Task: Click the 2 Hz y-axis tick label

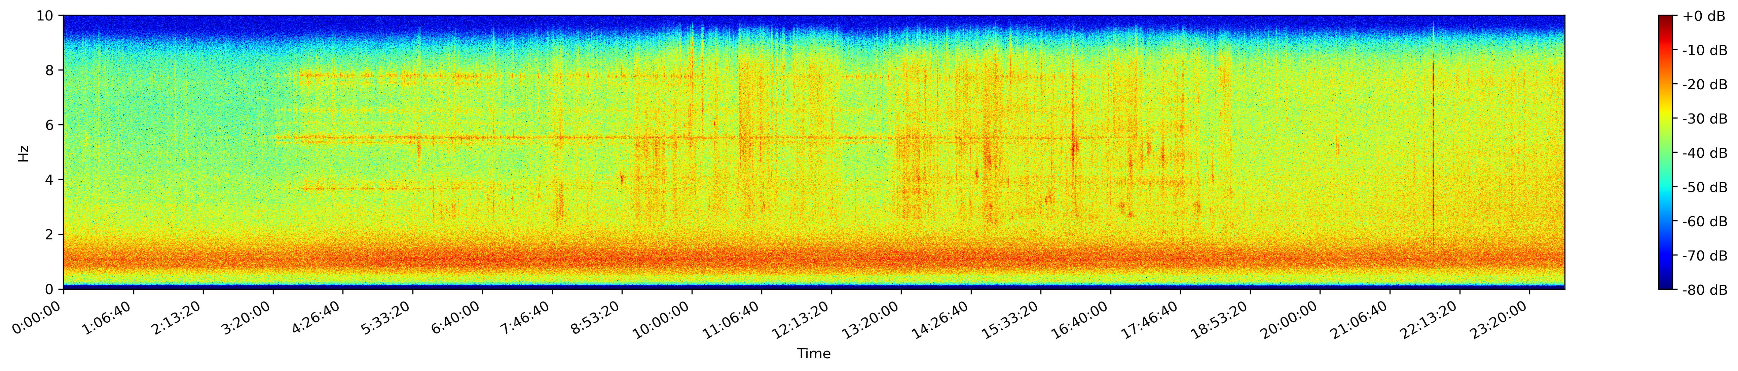Action: 50,235
